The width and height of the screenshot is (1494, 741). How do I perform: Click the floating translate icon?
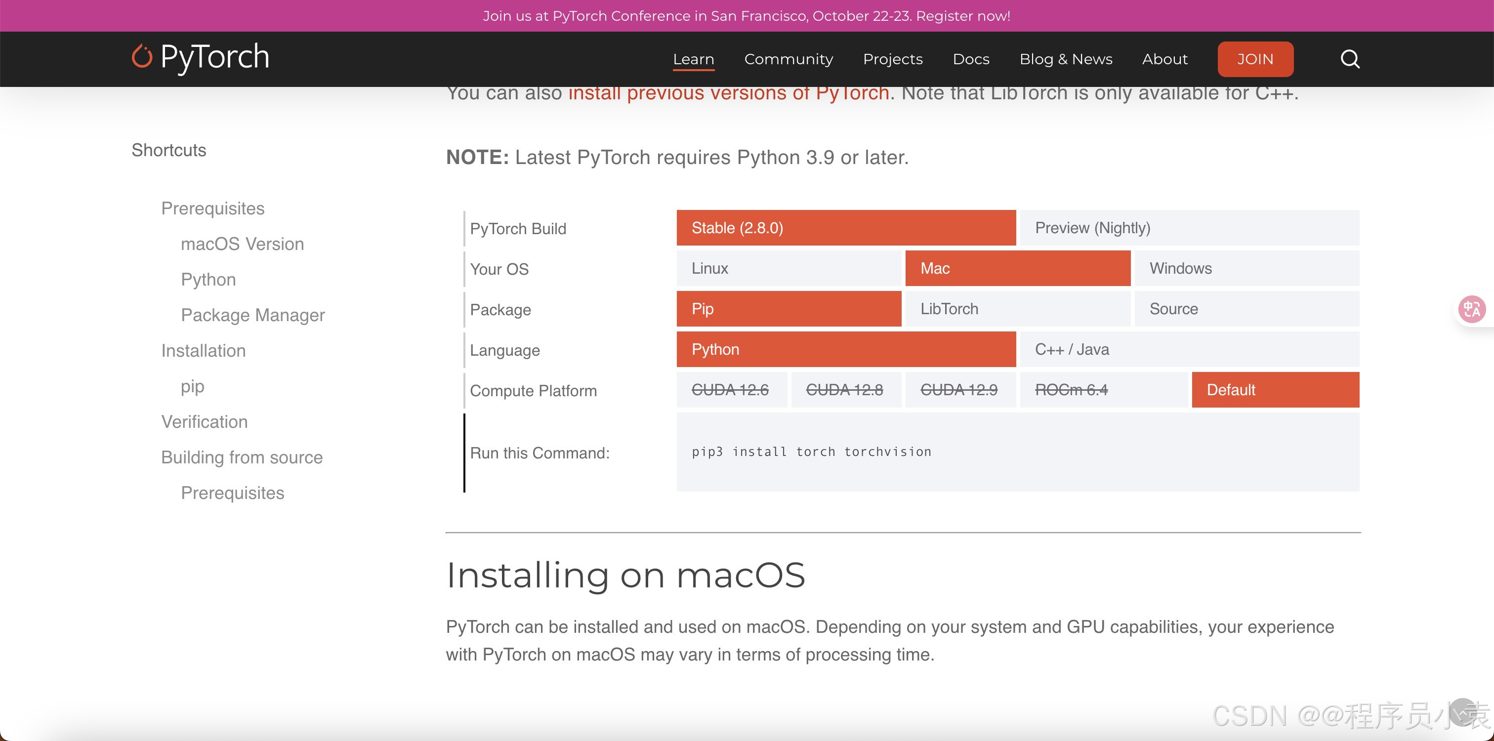pyautogui.click(x=1472, y=309)
